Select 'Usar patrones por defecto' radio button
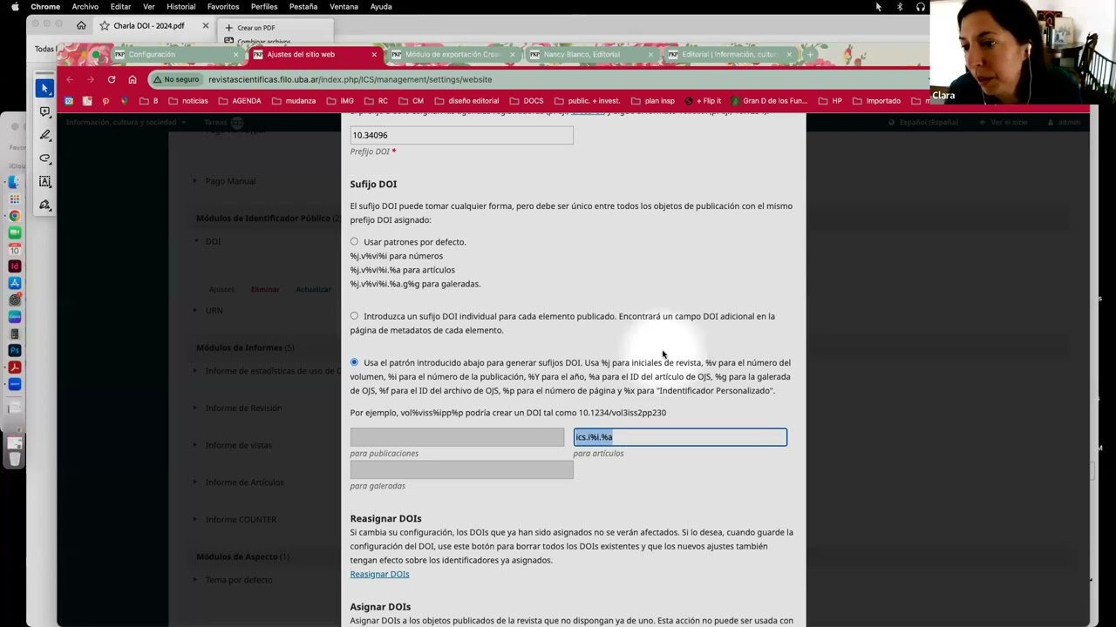 [x=354, y=241]
